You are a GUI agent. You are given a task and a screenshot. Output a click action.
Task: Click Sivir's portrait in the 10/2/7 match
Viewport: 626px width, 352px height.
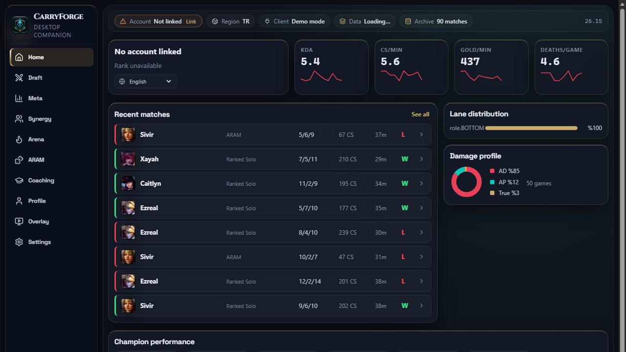tap(128, 257)
